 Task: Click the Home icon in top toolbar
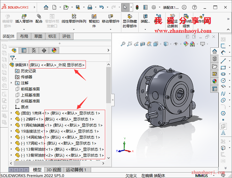click(46, 7)
